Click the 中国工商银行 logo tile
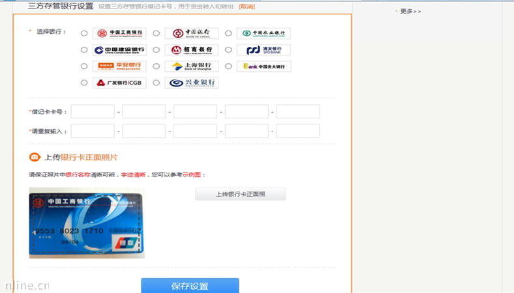The height and width of the screenshot is (293, 514). coord(119,33)
